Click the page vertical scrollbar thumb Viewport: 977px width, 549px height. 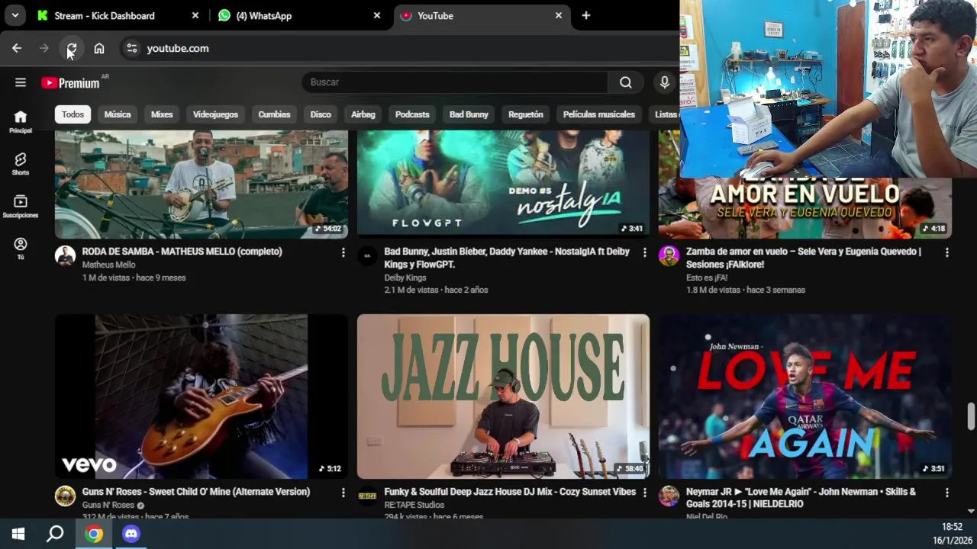point(971,416)
